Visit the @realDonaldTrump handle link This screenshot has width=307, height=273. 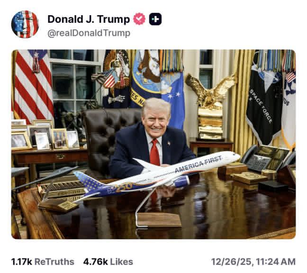click(89, 33)
